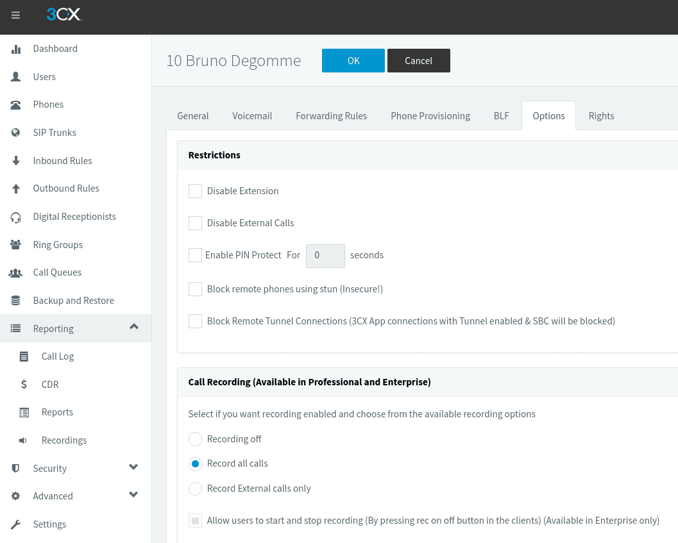Click the Phones telephone icon
This screenshot has height=543, width=678.
[16, 104]
